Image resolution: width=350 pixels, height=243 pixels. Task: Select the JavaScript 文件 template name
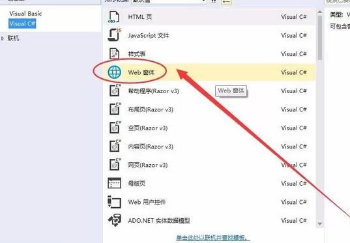[149, 35]
